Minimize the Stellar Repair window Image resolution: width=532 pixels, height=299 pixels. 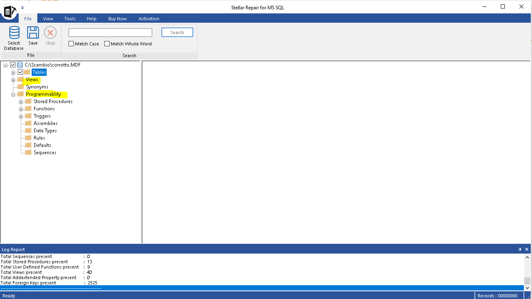click(485, 6)
